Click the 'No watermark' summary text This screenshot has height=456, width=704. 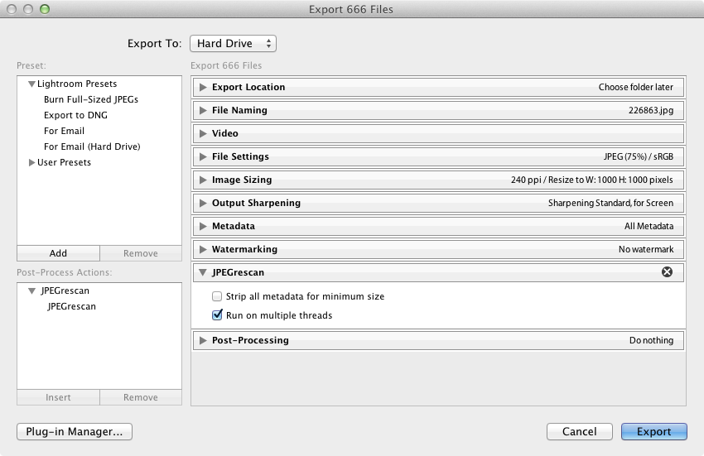coord(646,249)
